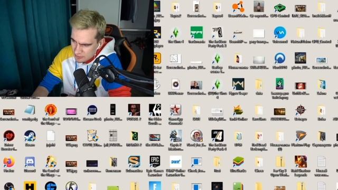Launch the Fortnite F icon at bottom
The image size is (338, 190).
pyautogui.click(x=155, y=186)
